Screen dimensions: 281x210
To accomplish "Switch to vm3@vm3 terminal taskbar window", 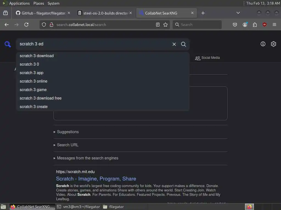I will pos(78,207).
